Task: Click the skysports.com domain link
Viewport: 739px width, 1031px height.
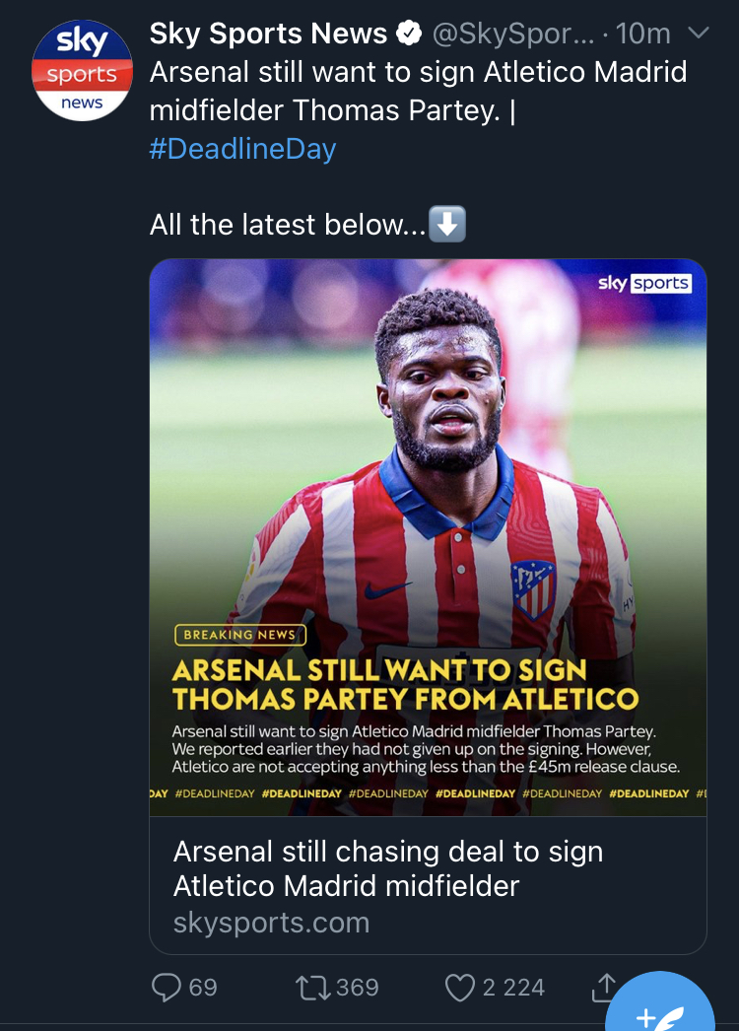Action: (x=271, y=924)
